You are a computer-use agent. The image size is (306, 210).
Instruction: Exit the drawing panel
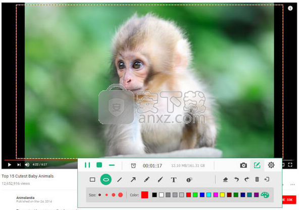(x=267, y=179)
